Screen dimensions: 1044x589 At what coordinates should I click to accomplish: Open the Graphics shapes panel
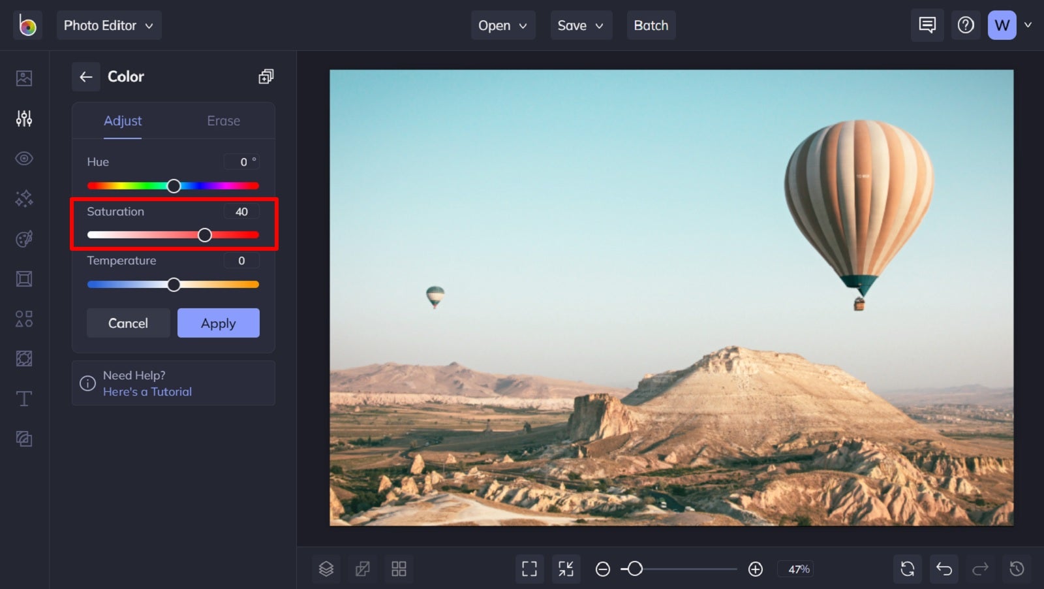(24, 319)
